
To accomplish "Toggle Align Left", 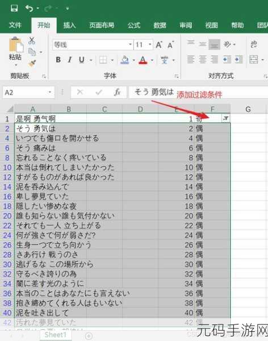I will tap(191, 59).
